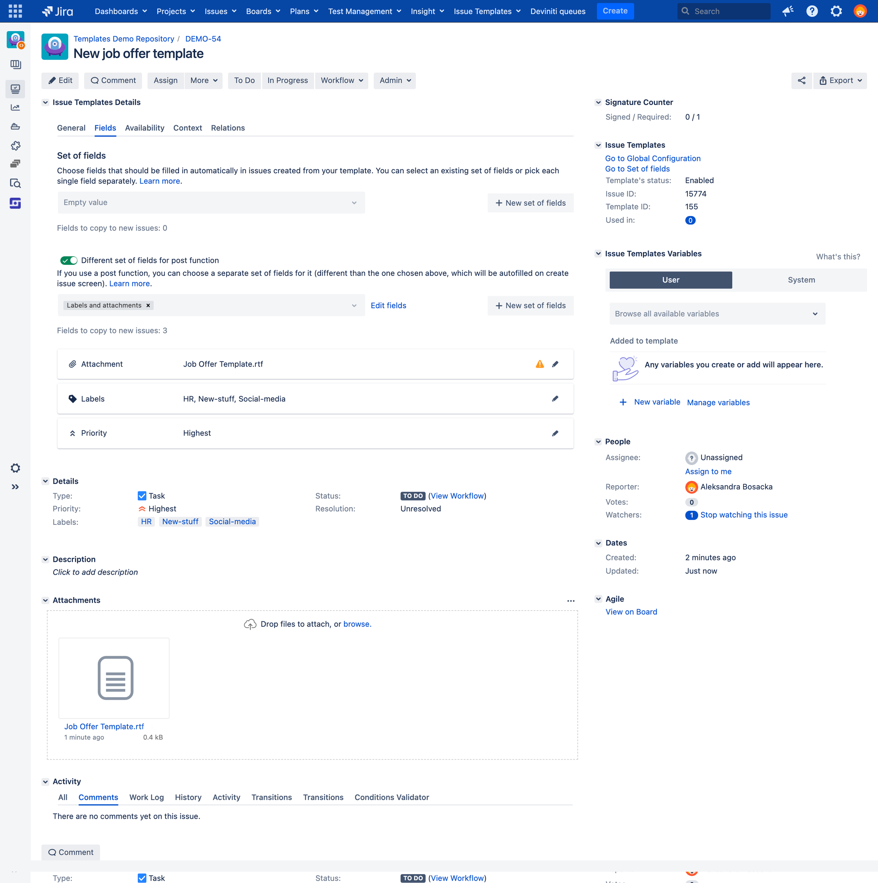
Task: Click the top Search field
Action: click(724, 11)
